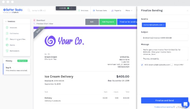Screen dimensions: 190x109
Task: Click the timer delete icon
Action: 72,8
